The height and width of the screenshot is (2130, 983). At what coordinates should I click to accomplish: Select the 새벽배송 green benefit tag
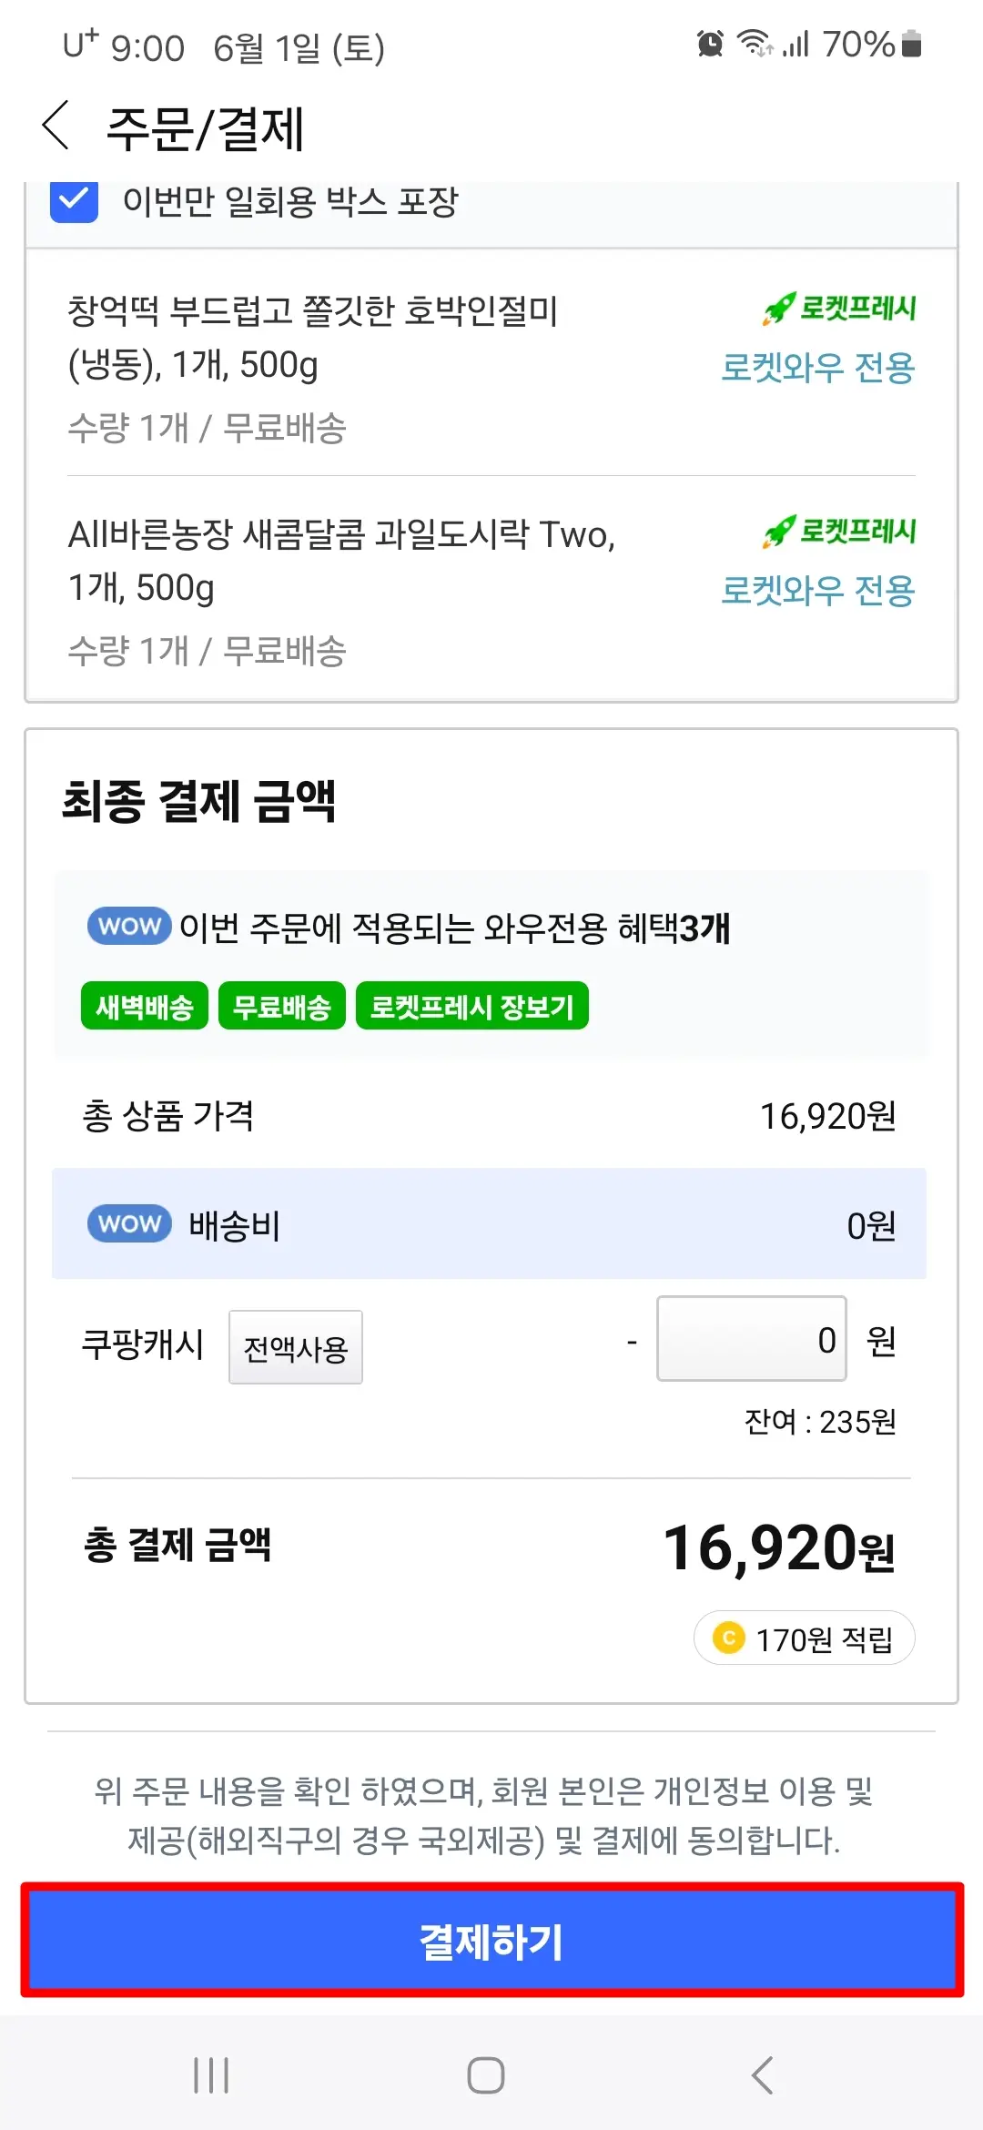coord(145,1006)
